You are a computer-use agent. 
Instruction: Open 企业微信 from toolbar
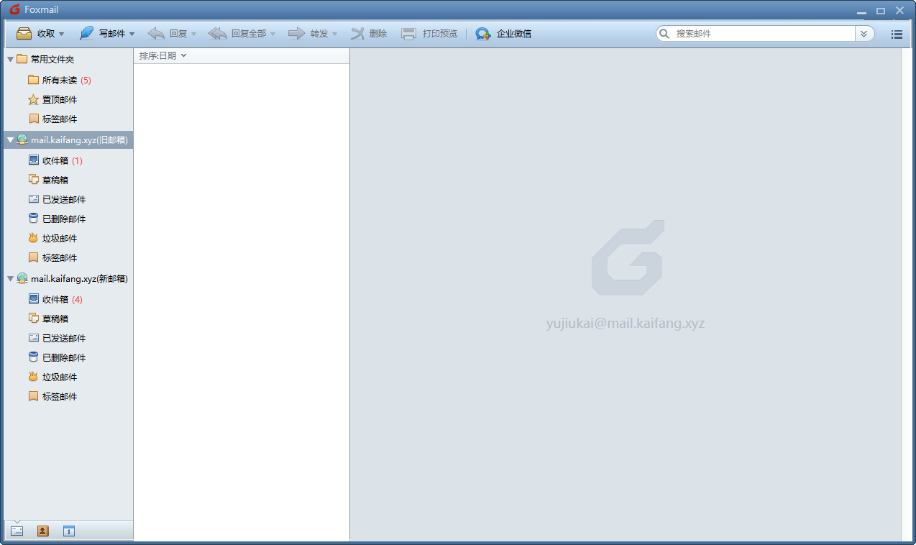point(503,34)
